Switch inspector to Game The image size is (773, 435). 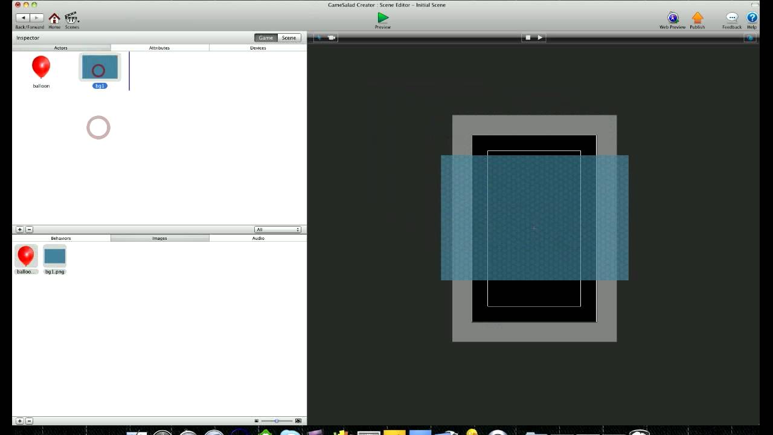click(x=266, y=37)
